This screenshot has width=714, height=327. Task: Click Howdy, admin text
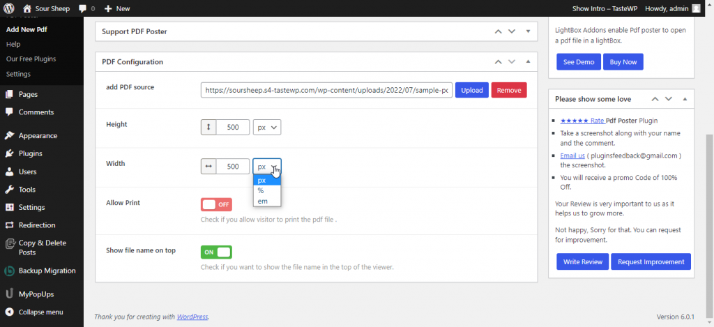[667, 8]
